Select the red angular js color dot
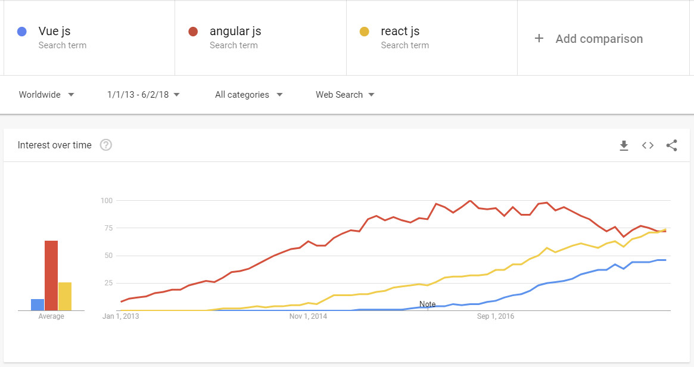The width and height of the screenshot is (694, 367). tap(193, 32)
